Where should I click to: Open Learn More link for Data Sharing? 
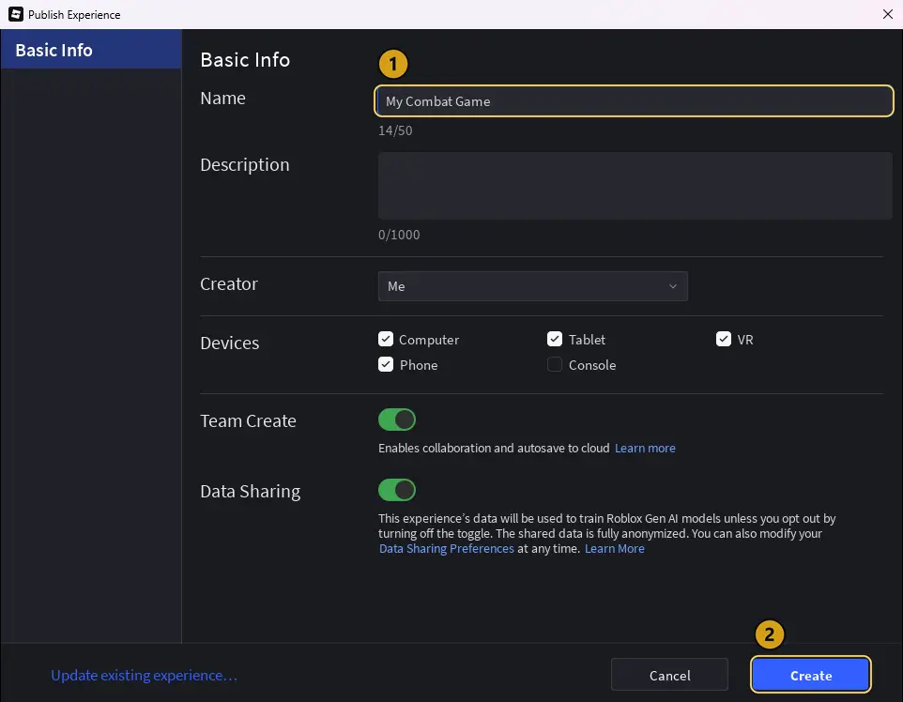(615, 549)
